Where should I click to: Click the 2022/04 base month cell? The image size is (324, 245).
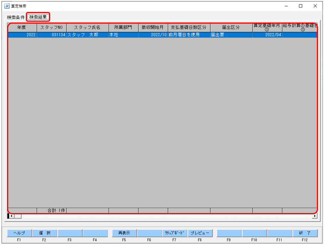267,35
